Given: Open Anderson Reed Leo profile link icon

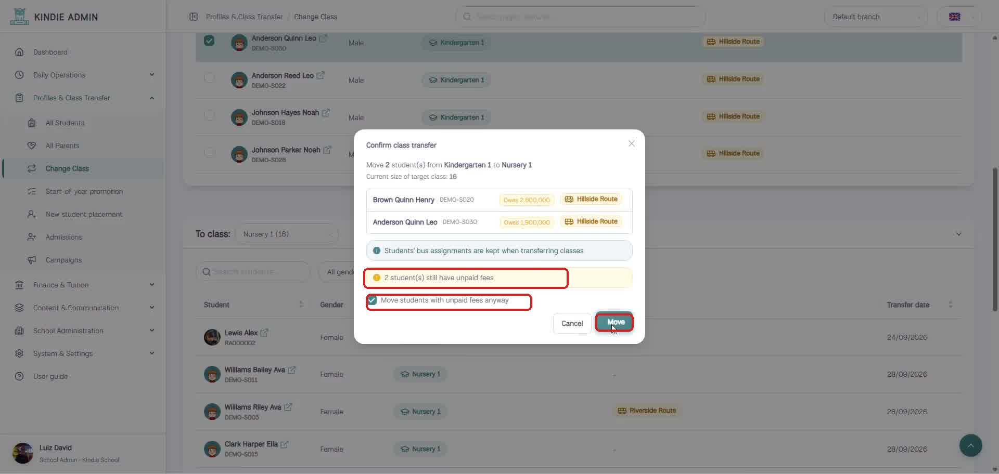Looking at the screenshot, I should 321,75.
